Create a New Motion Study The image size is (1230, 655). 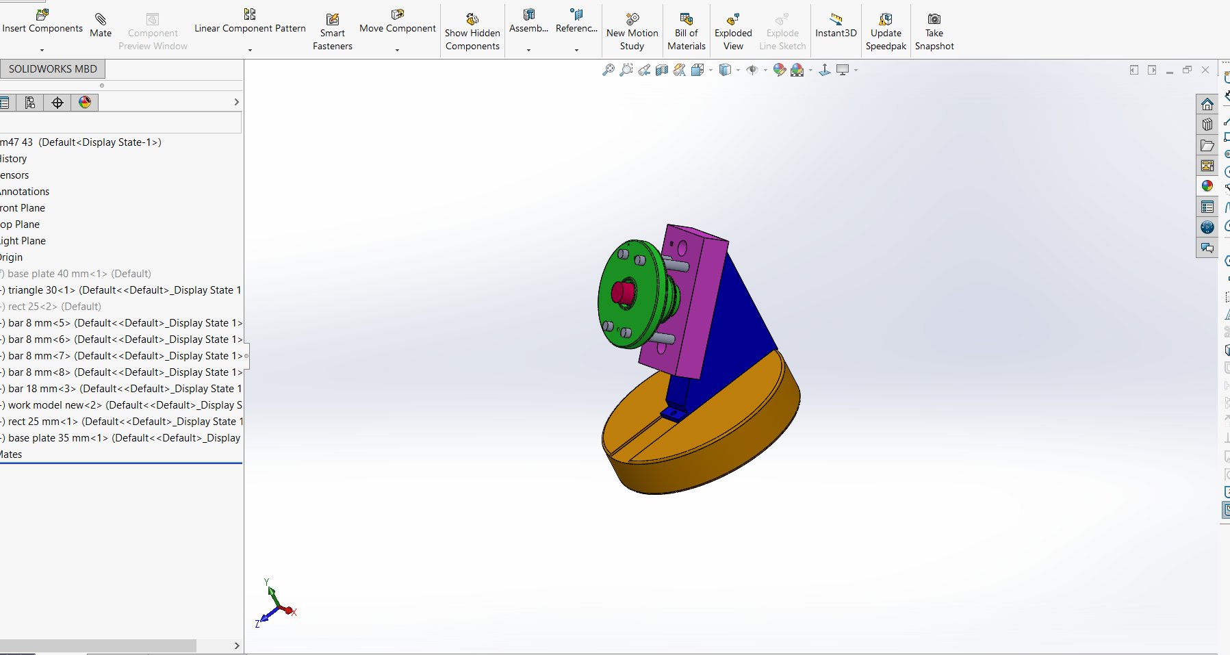(x=632, y=31)
